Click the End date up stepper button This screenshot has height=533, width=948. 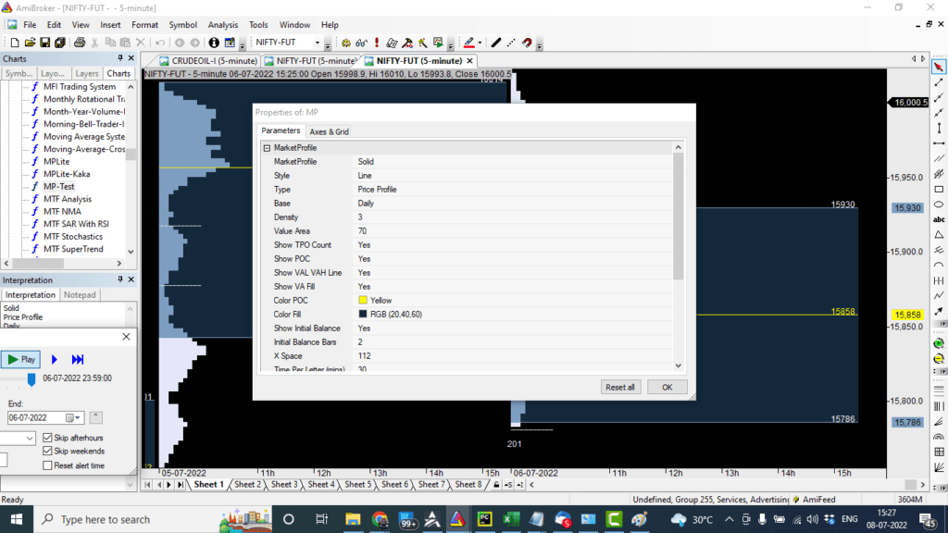pos(95,417)
